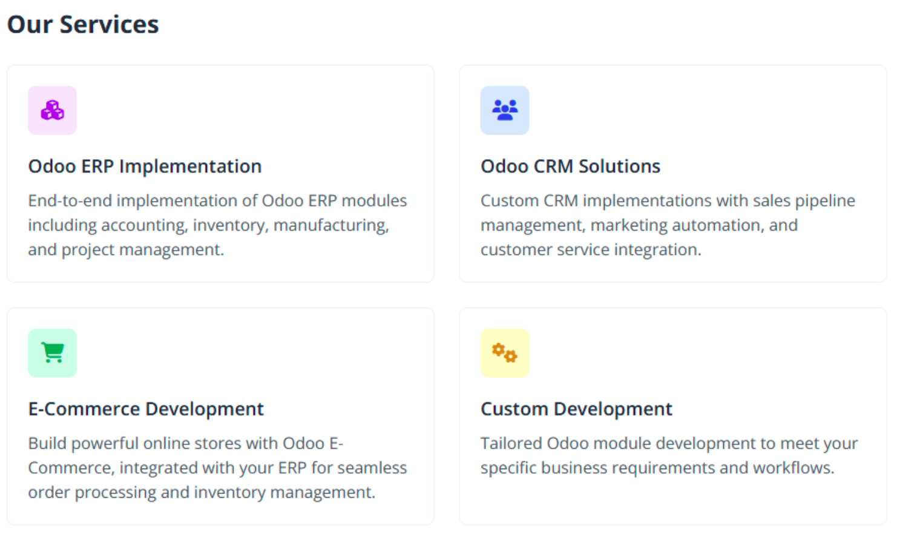Image resolution: width=900 pixels, height=534 pixels.
Task: Click the online stores description paragraph
Action: point(217,468)
